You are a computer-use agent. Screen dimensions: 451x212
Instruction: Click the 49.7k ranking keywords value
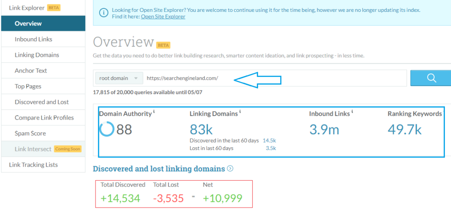404,129
